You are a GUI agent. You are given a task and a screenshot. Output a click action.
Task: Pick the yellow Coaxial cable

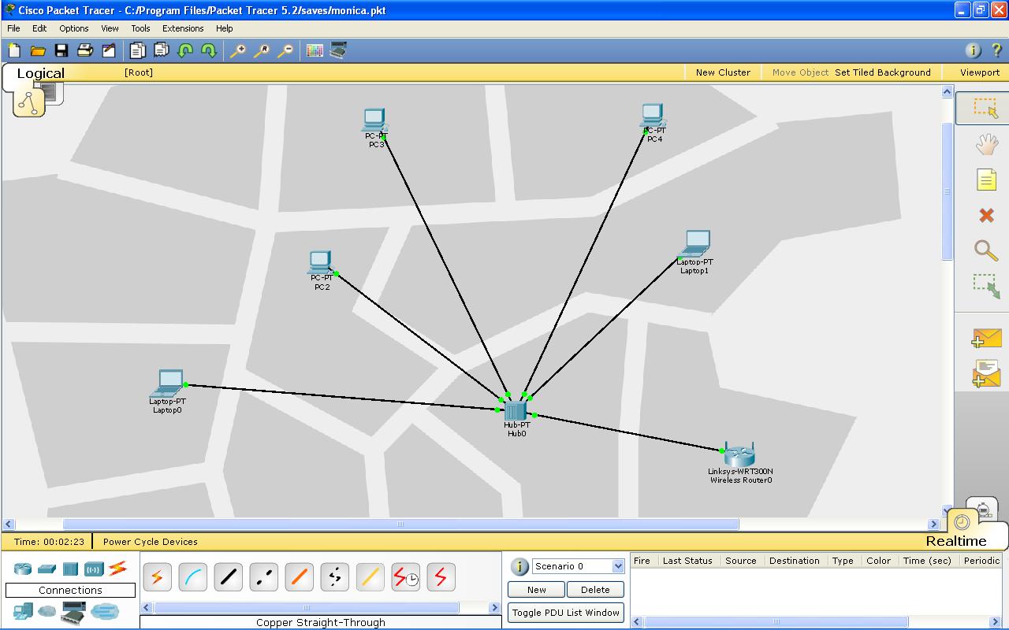[370, 578]
